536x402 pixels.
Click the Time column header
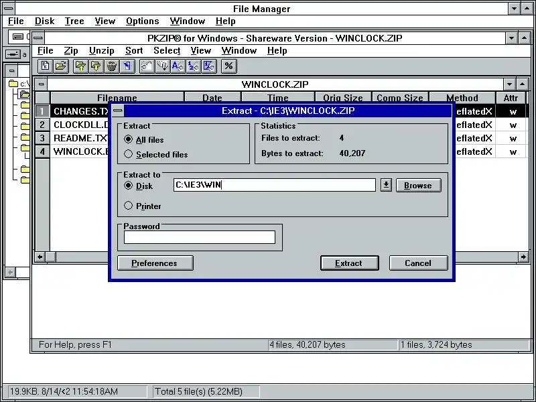coord(277,97)
